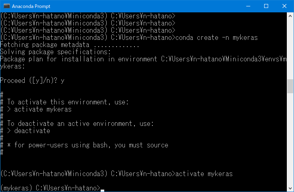
Task: Close the Anaconda Prompt window
Action: pos(284,6)
